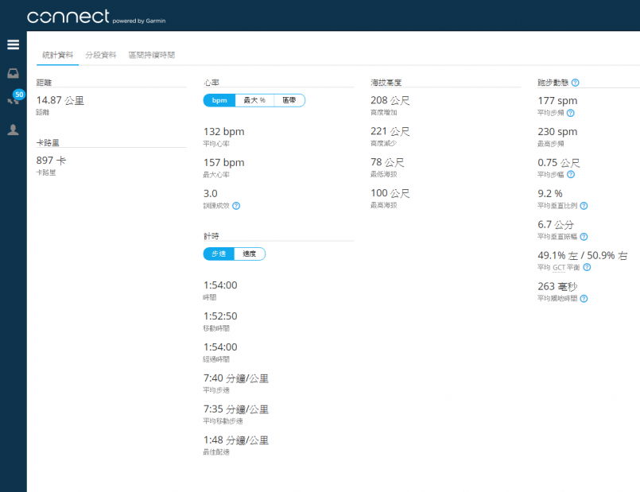Open the inbox tray icon in sidebar

pos(13,74)
